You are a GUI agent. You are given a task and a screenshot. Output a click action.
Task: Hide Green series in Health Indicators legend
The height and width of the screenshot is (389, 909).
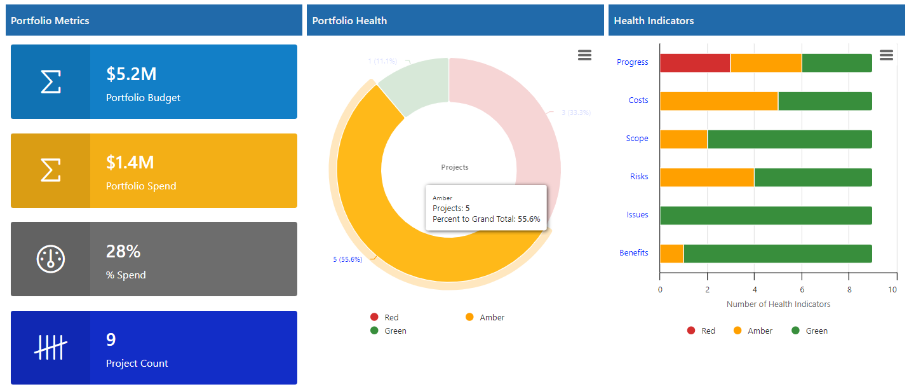click(x=810, y=331)
